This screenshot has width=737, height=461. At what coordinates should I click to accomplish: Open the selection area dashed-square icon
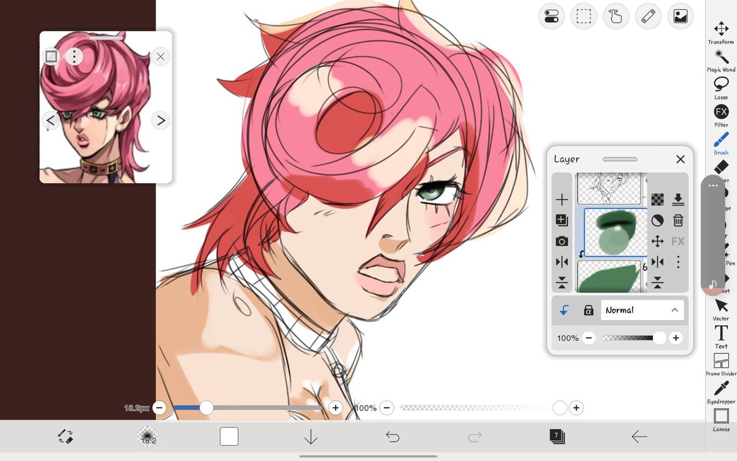tap(583, 17)
